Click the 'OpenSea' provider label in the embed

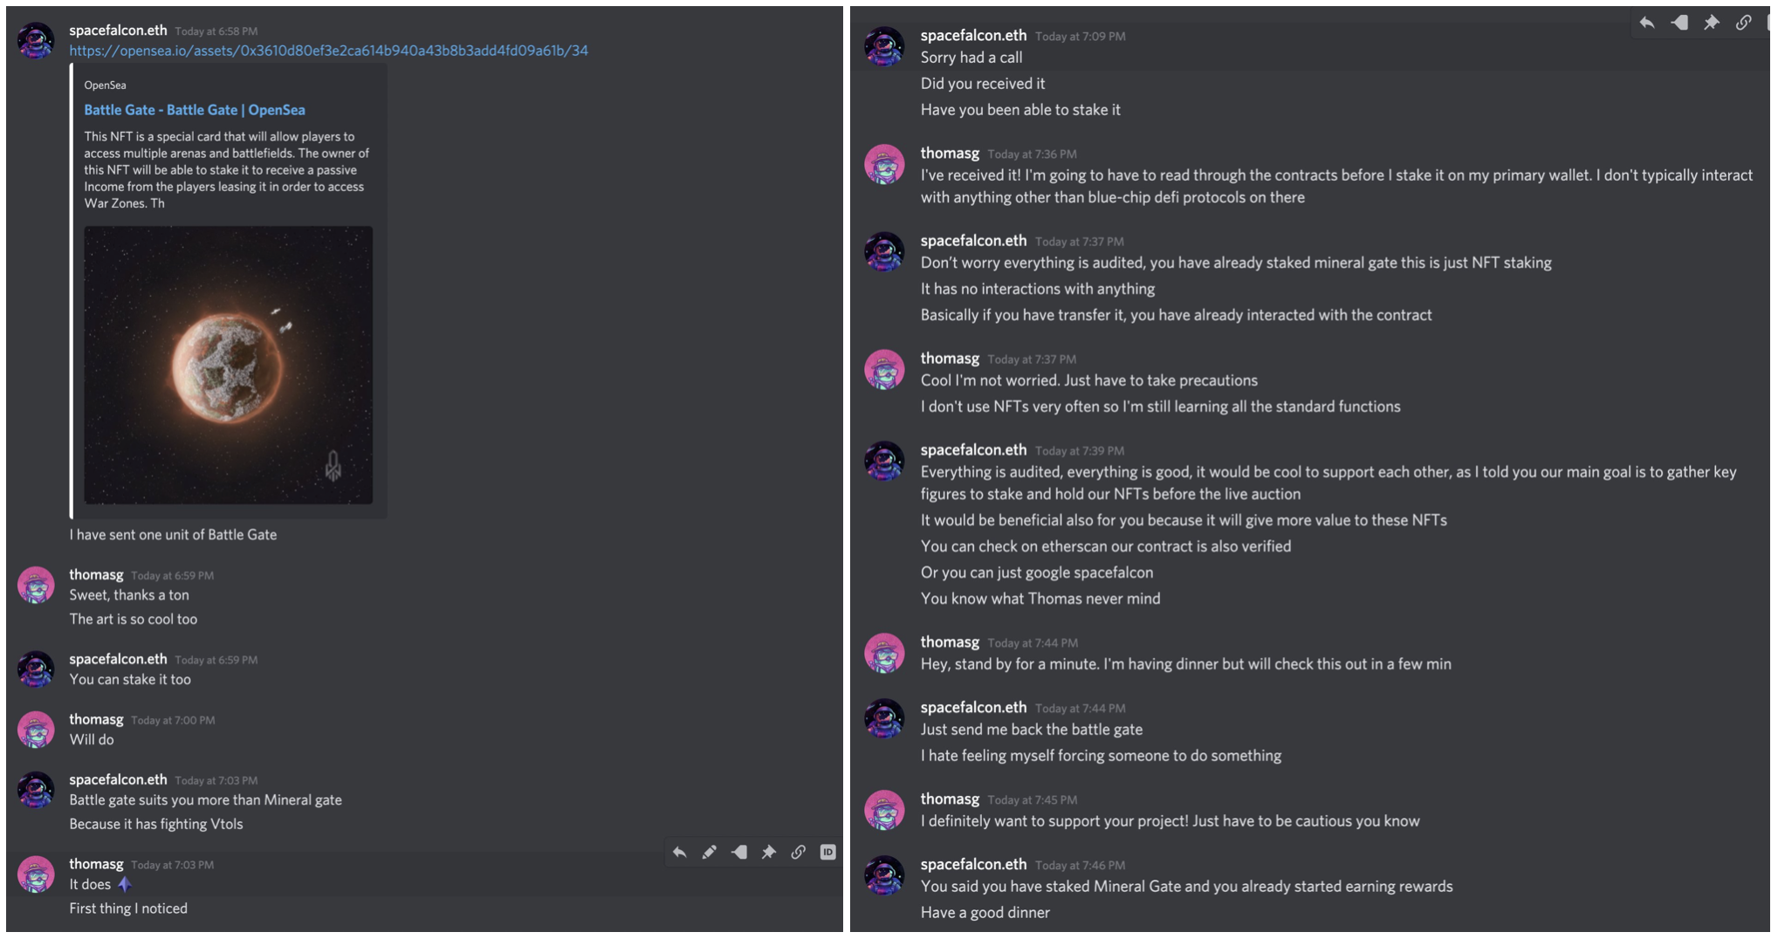105,86
